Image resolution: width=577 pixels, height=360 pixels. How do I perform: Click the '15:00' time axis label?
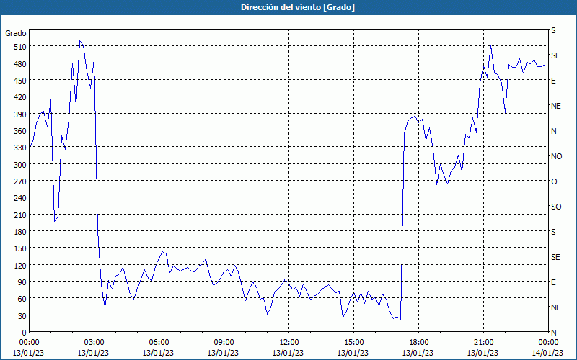tap(353, 343)
